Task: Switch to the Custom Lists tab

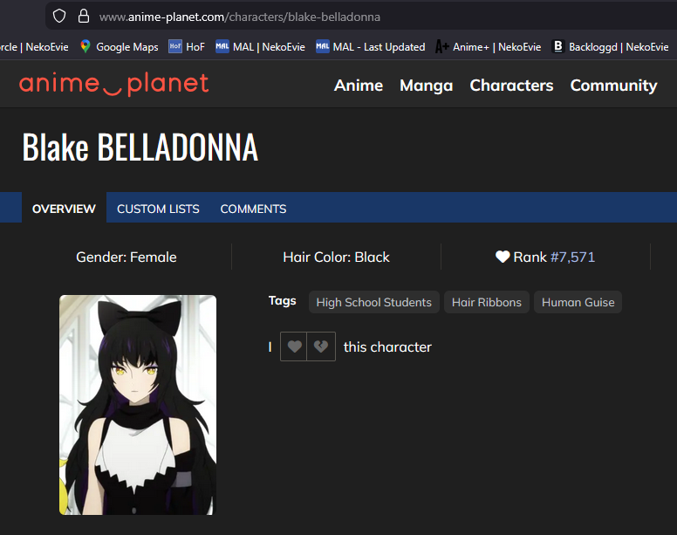Action: coord(158,209)
